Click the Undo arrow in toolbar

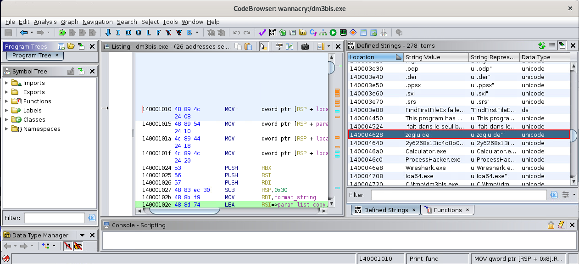pyautogui.click(x=237, y=33)
